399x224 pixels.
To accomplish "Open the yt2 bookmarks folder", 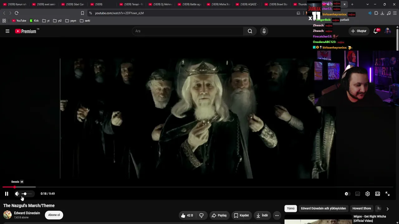I will tap(57, 21).
